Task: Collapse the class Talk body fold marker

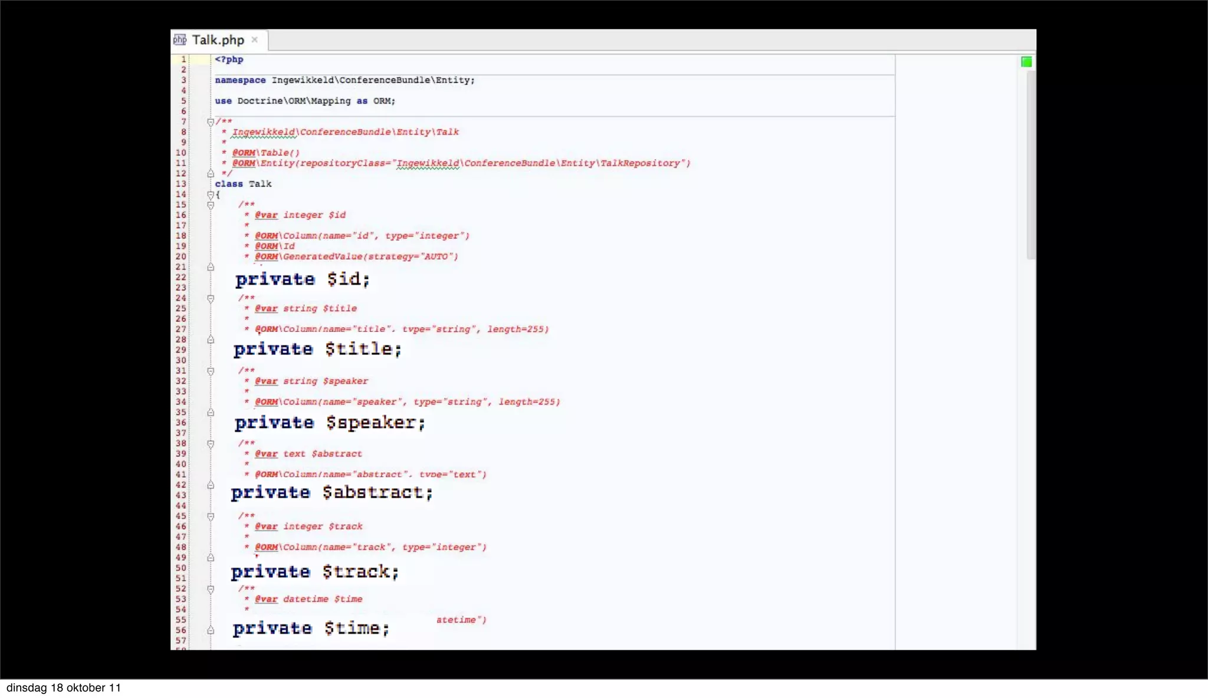Action: (x=211, y=195)
